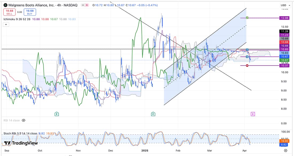Click the Walgreens symbol logo icon
294x156 pixels.
coord(5,5)
